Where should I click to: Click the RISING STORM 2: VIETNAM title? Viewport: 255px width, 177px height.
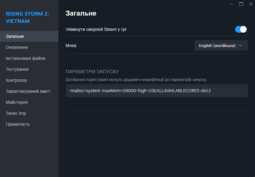tap(27, 17)
